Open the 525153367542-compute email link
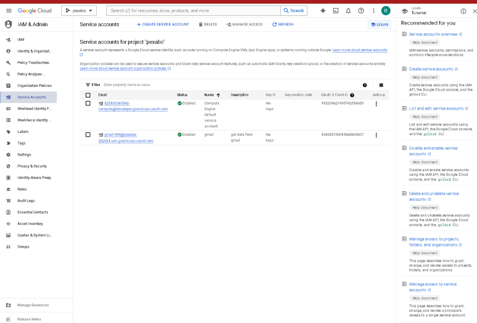The image size is (477, 323). (x=133, y=106)
